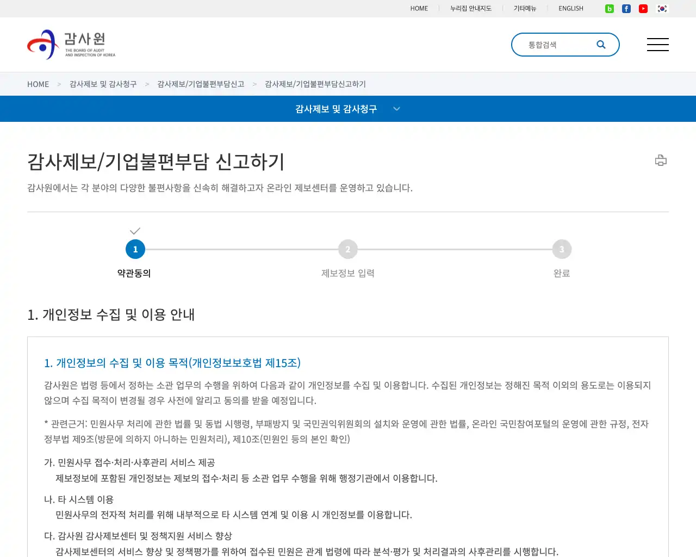Screen dimensions: 696x557
Task: Open the Facebook icon link
Action: pos(626,9)
